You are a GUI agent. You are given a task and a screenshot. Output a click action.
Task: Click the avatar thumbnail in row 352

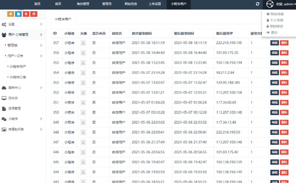(83, 92)
